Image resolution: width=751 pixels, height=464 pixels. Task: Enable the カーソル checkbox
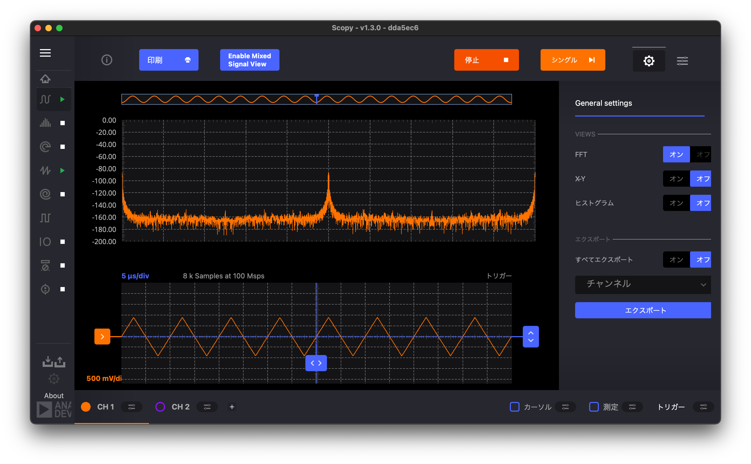(514, 407)
